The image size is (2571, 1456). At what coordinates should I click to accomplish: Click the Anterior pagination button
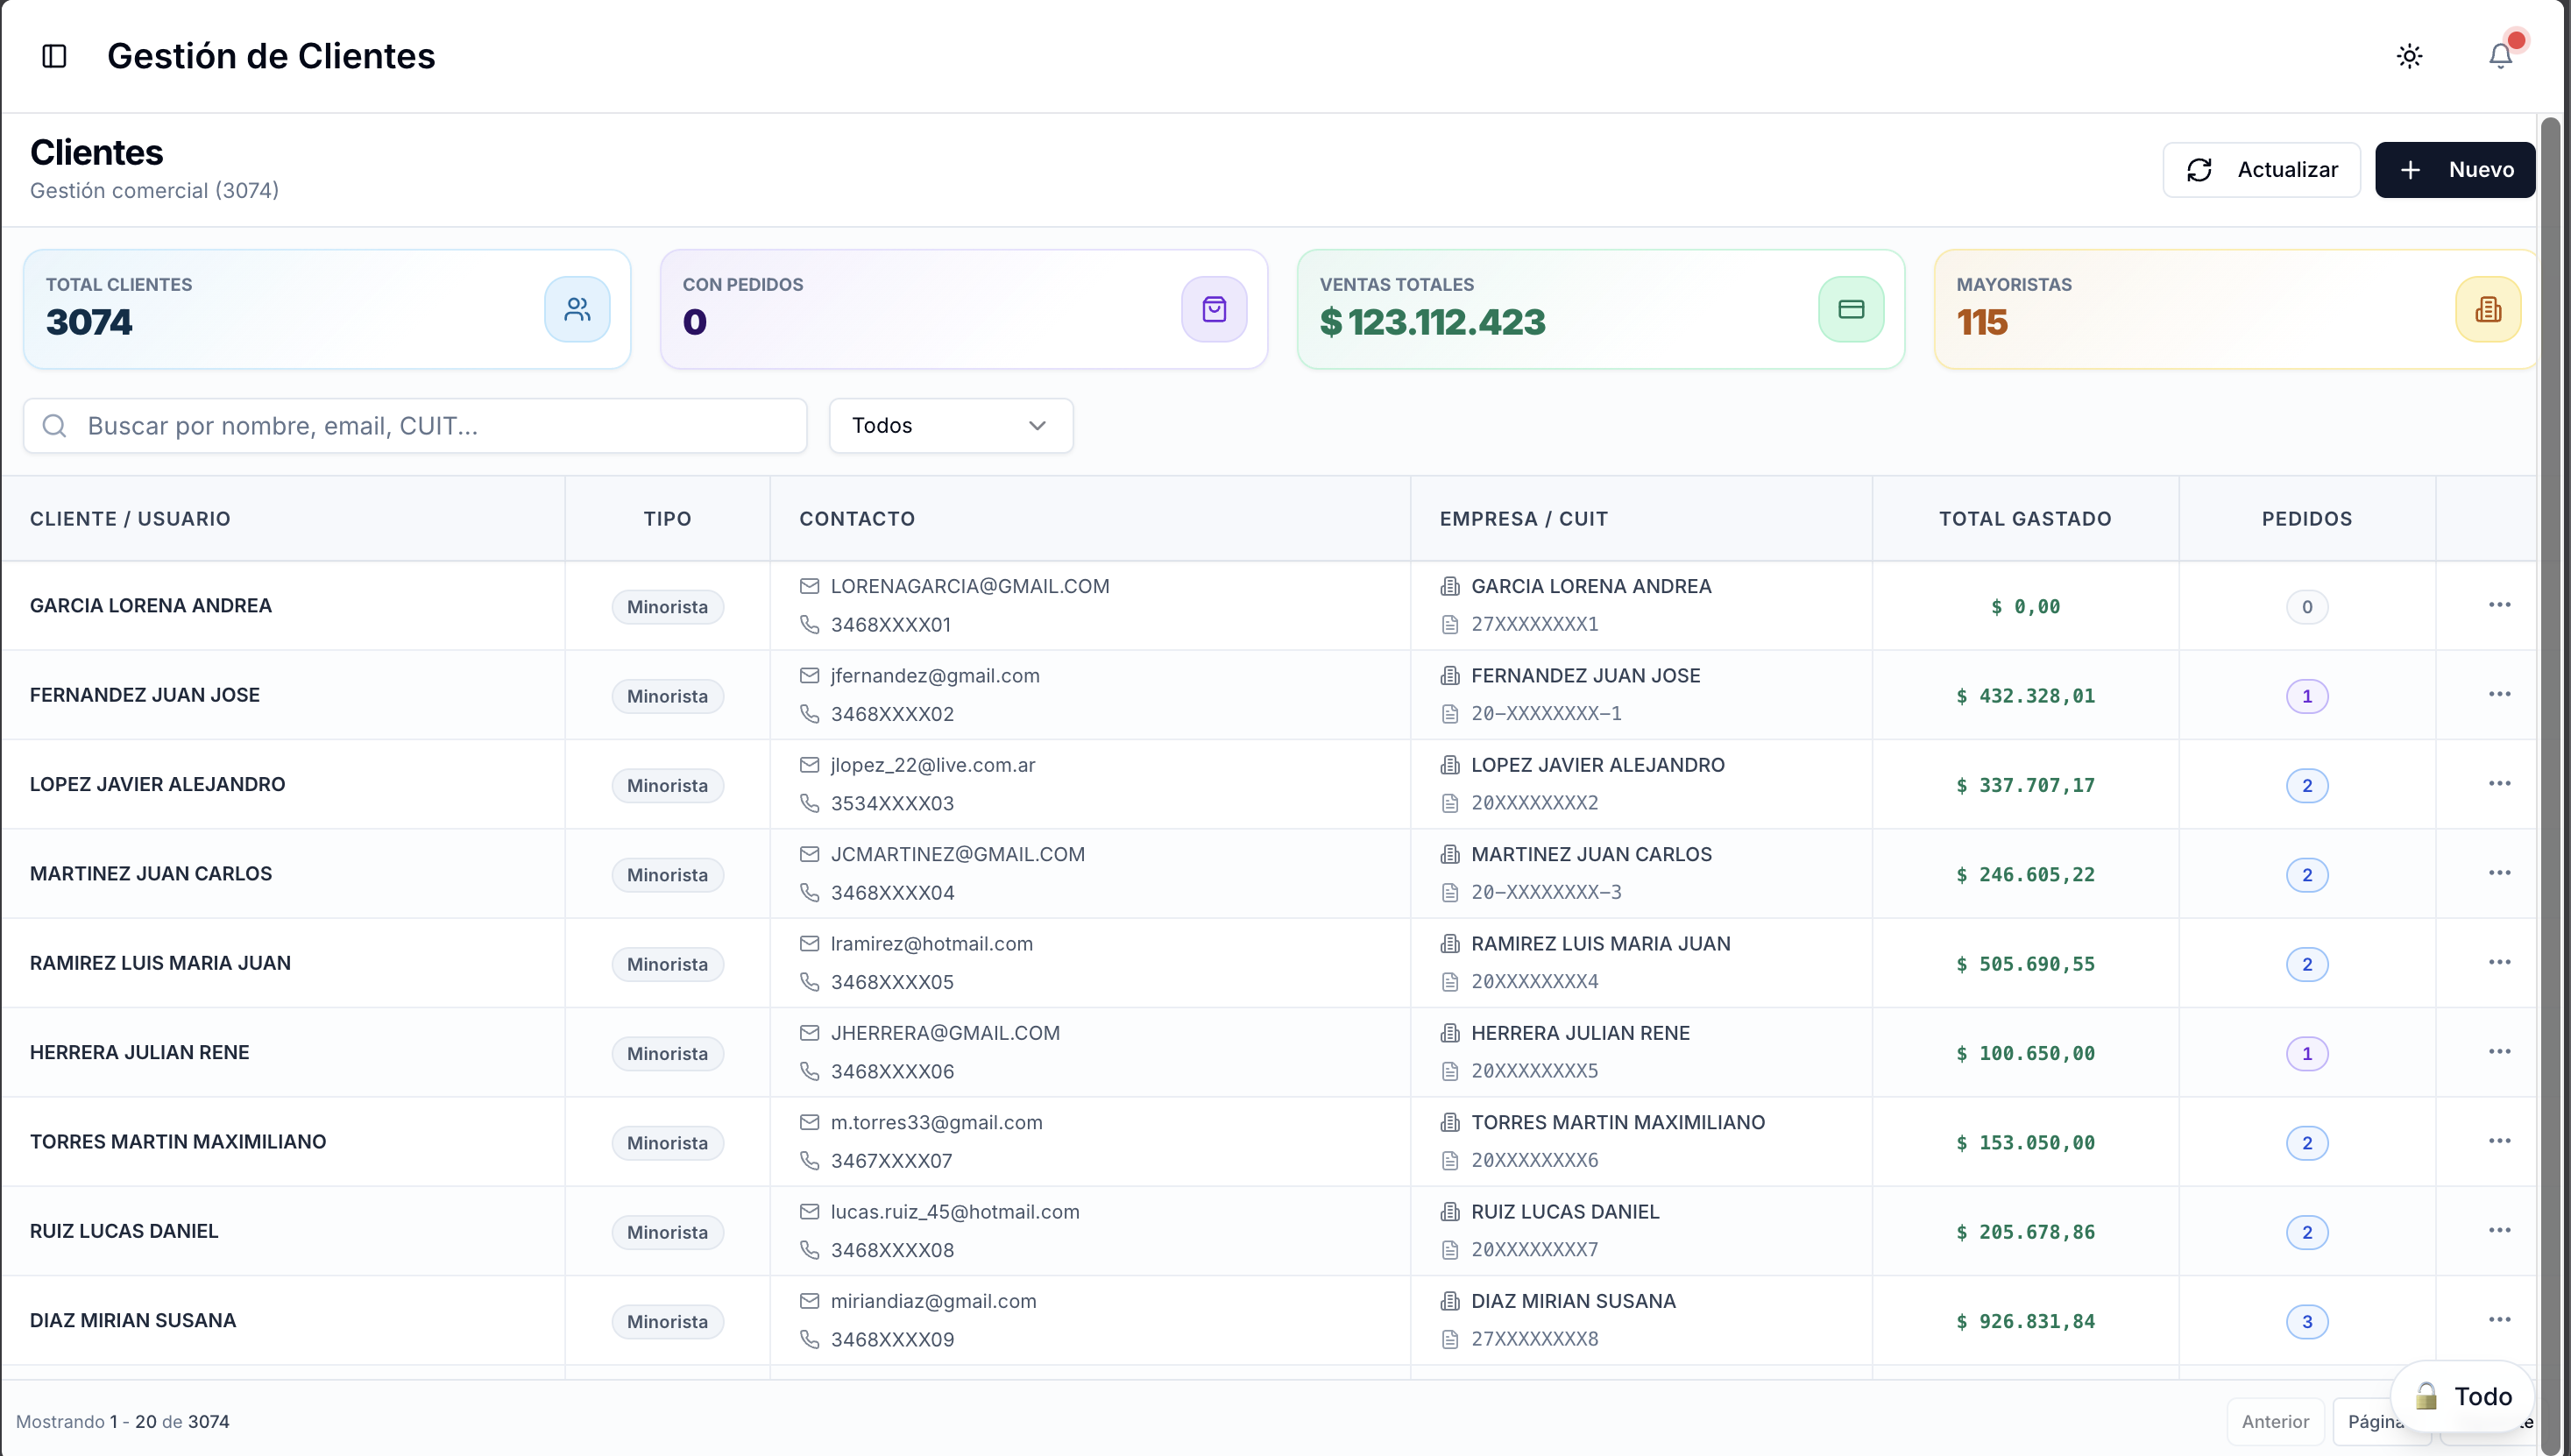coord(2274,1421)
